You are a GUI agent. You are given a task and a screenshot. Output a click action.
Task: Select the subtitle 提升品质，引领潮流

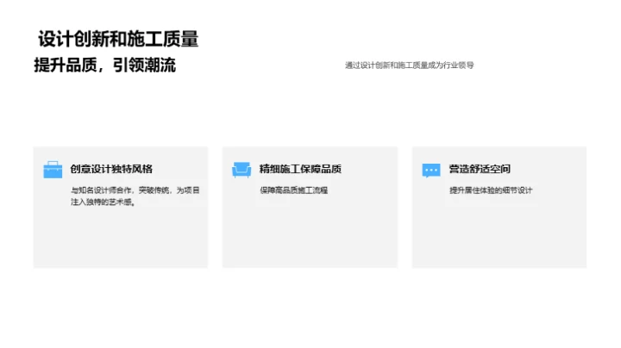point(105,65)
